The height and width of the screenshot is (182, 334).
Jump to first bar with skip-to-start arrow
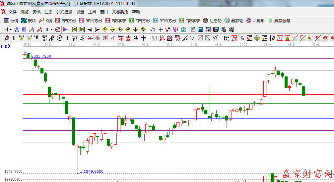tap(74, 29)
